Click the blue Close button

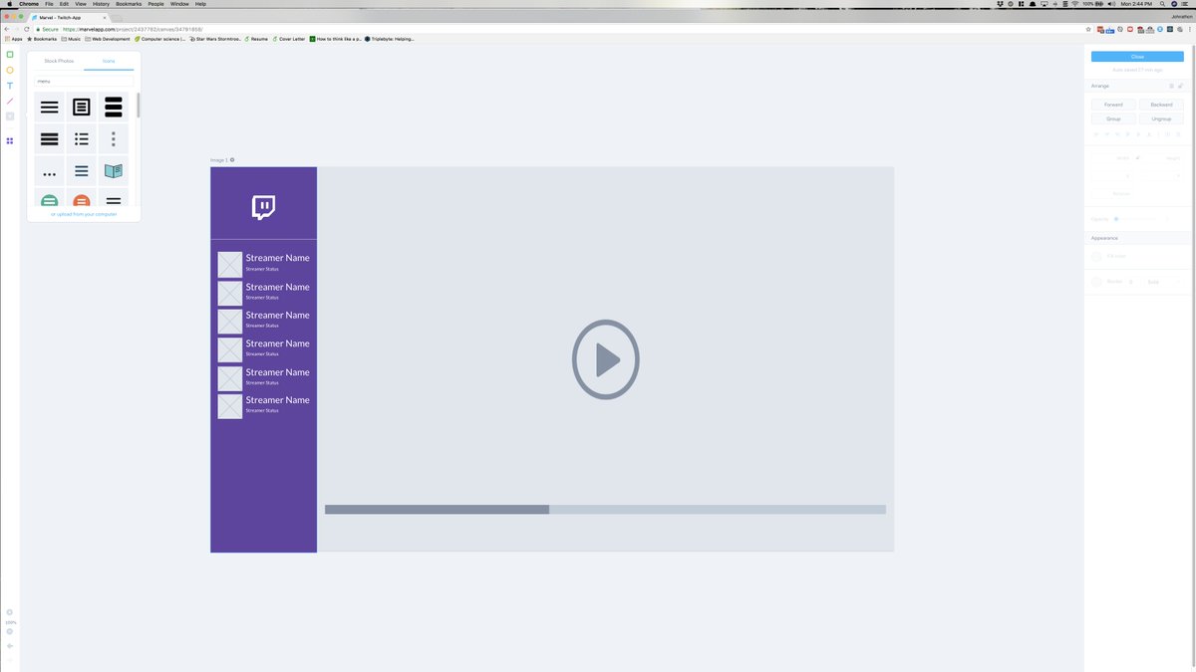coord(1137,57)
